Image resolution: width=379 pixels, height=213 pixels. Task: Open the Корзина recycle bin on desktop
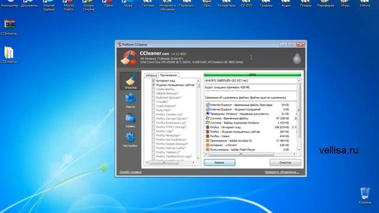(x=365, y=195)
